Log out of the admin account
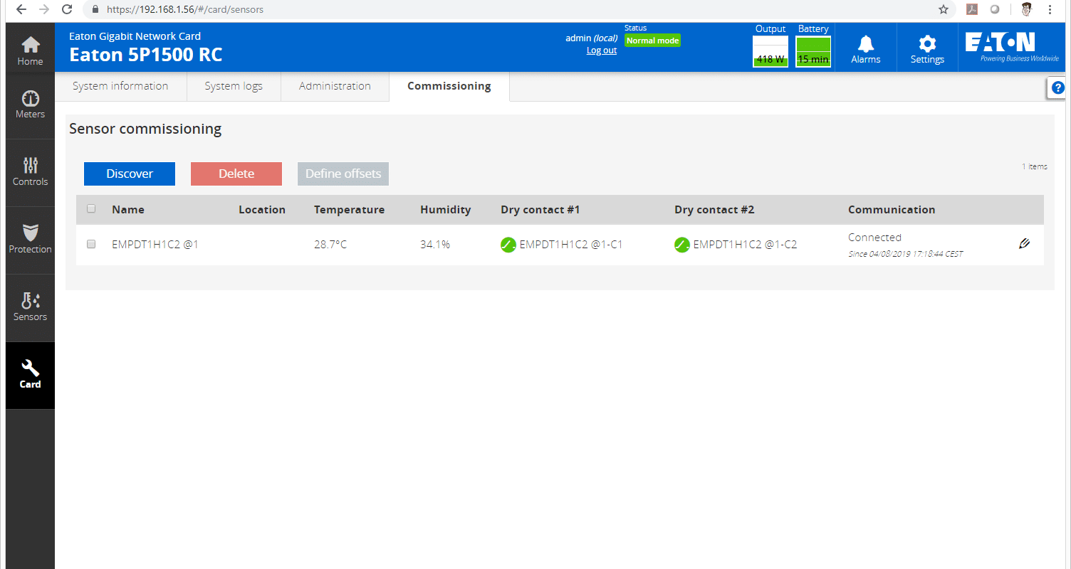1071x569 pixels. click(602, 50)
